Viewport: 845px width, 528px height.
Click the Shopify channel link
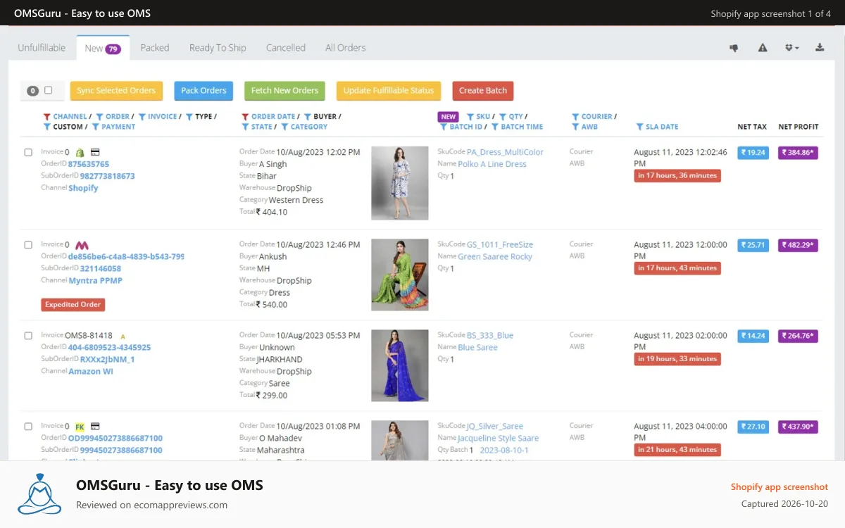pos(83,188)
